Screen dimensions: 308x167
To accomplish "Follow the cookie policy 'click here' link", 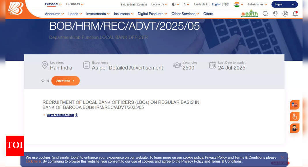I will 33,162.
